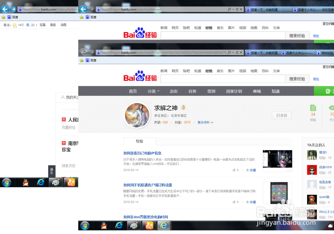Click add-favorites star in npublic profile window

81,60
